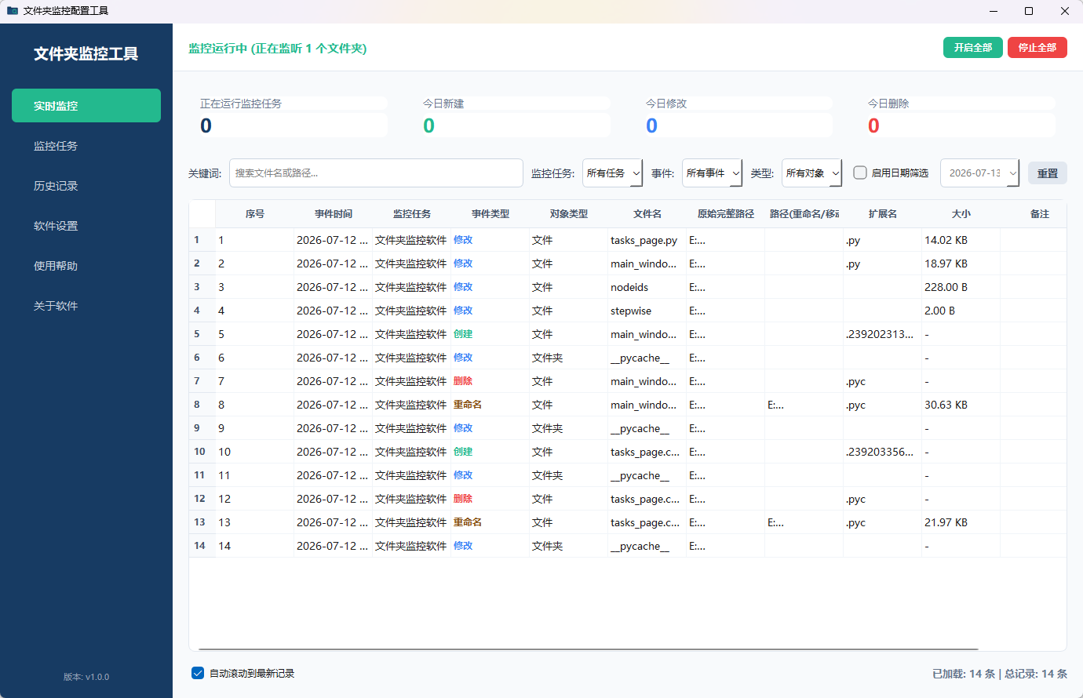Enable the 启用日期筛选 checkbox
This screenshot has height=698, width=1083.
pyautogui.click(x=860, y=173)
